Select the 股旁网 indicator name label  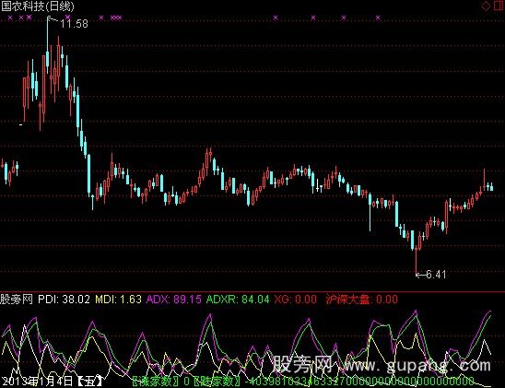pos(17,300)
